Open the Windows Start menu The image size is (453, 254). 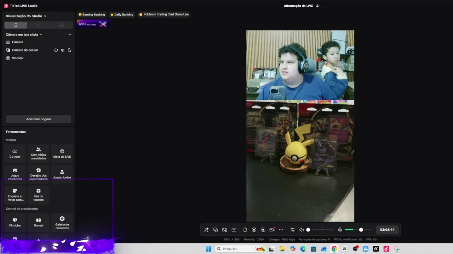pyautogui.click(x=208, y=249)
